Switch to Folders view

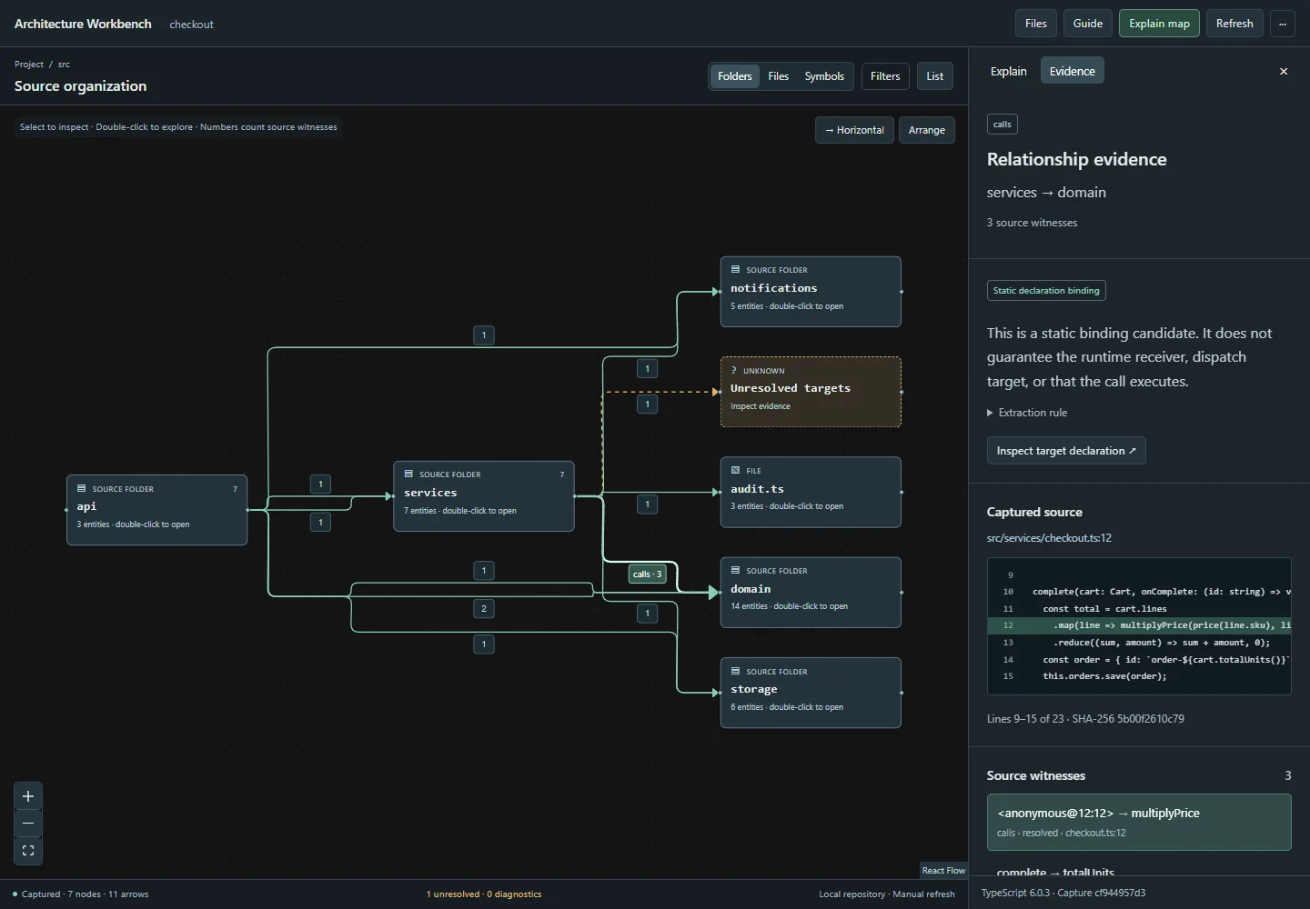click(x=734, y=76)
